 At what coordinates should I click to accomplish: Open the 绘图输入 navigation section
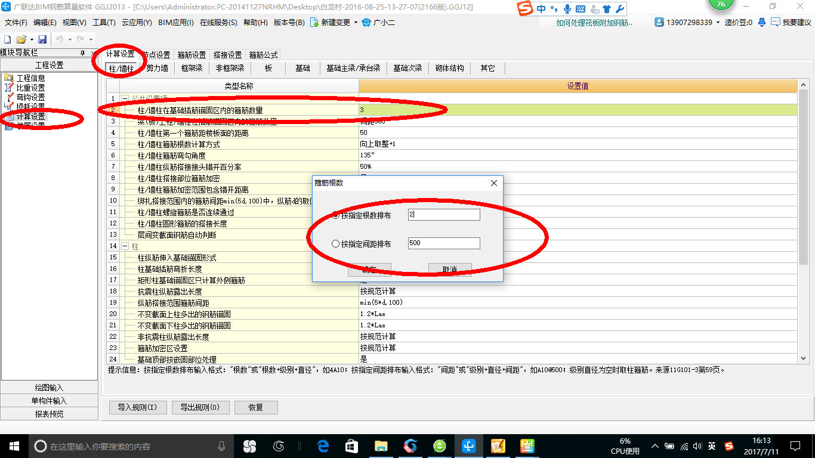click(x=49, y=388)
